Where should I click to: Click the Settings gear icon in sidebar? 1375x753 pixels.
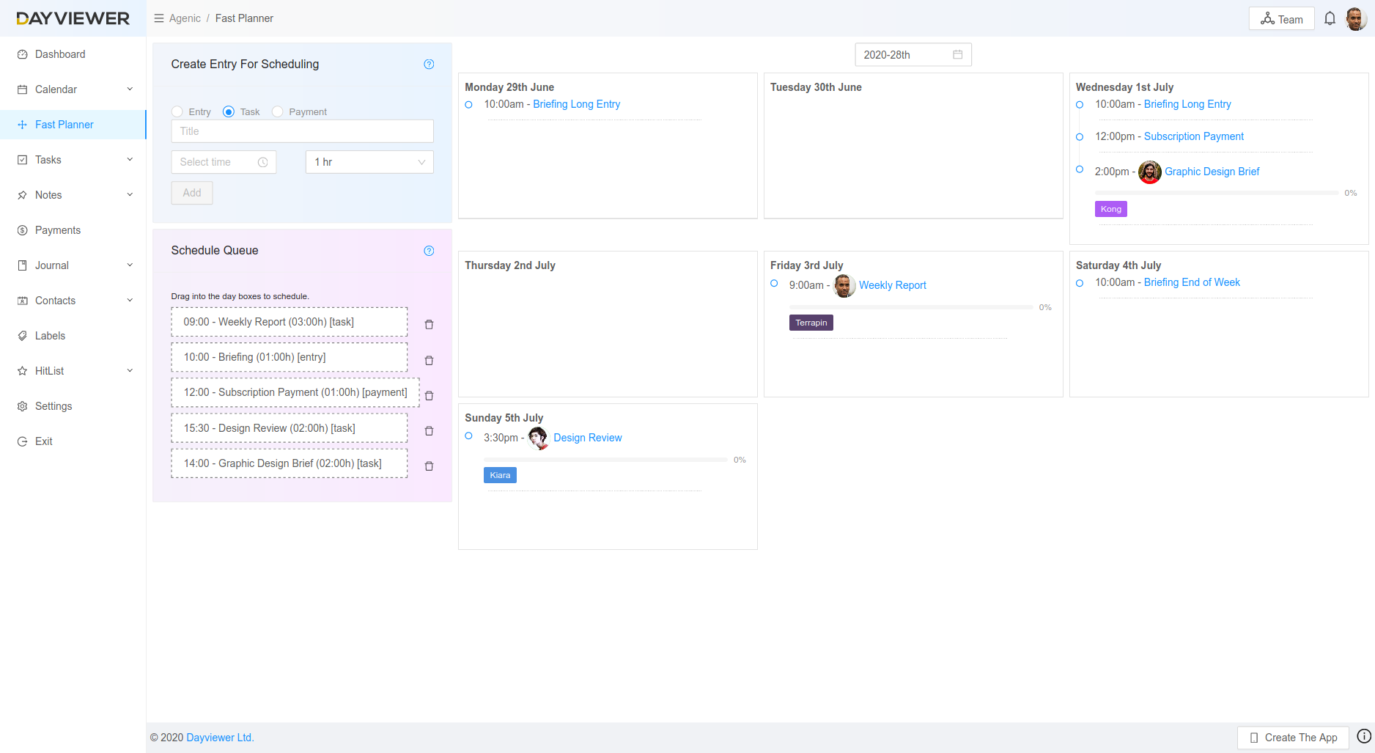click(x=22, y=406)
